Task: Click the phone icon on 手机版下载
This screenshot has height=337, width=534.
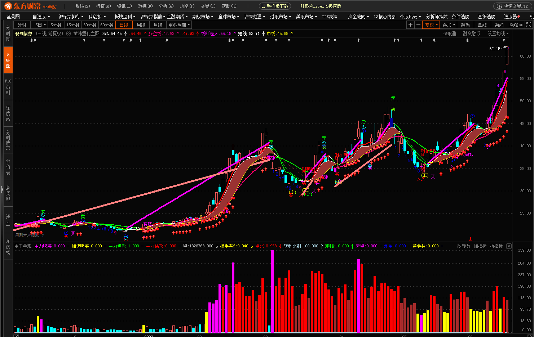Action: [x=263, y=6]
